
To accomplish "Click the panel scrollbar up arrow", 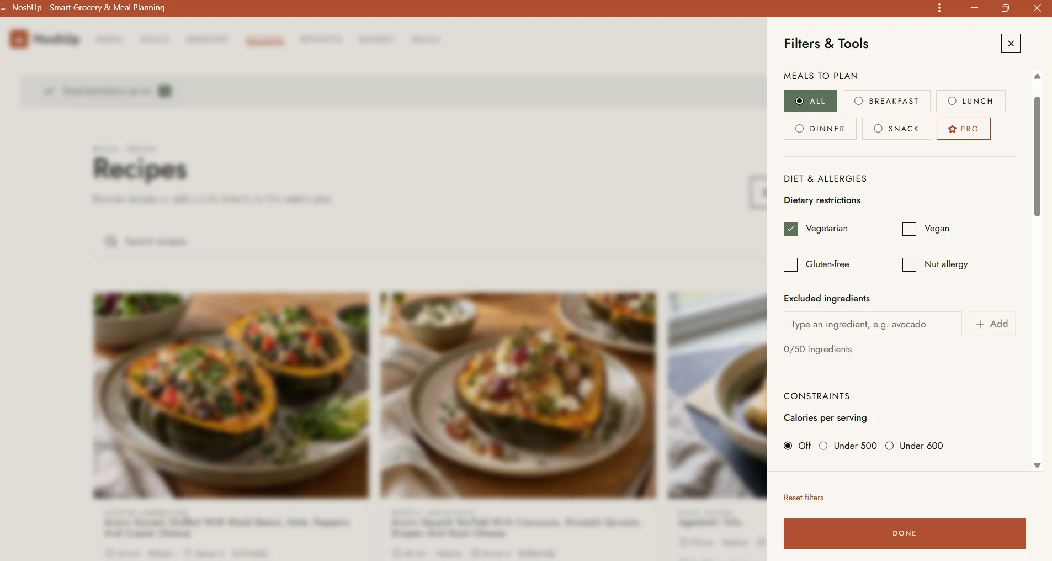I will coord(1037,76).
